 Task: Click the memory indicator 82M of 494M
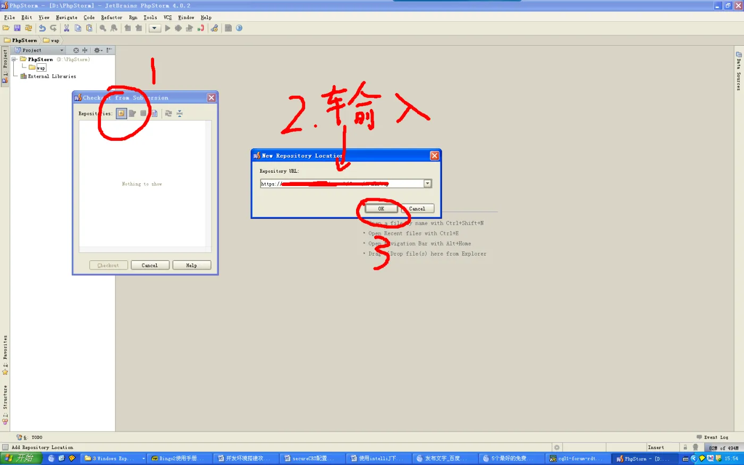723,448
